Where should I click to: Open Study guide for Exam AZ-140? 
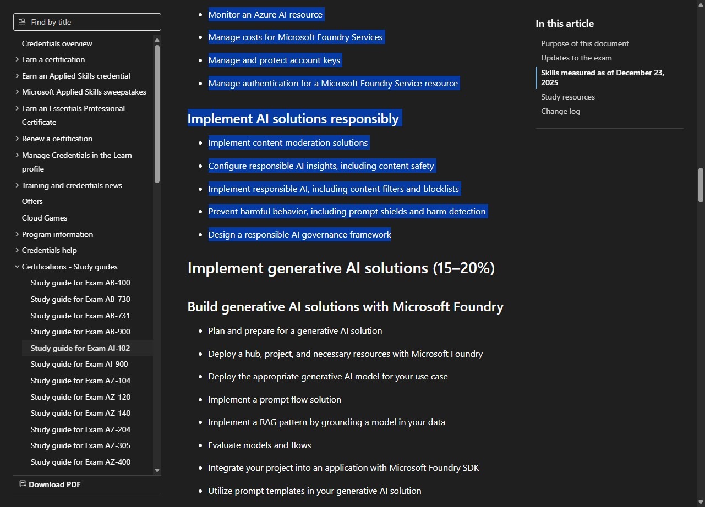[80, 413]
